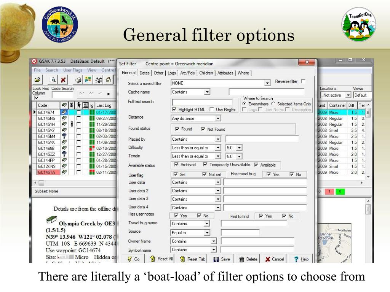Click the home icon in toolbar
This screenshot has height=292, width=390.
pos(108,80)
